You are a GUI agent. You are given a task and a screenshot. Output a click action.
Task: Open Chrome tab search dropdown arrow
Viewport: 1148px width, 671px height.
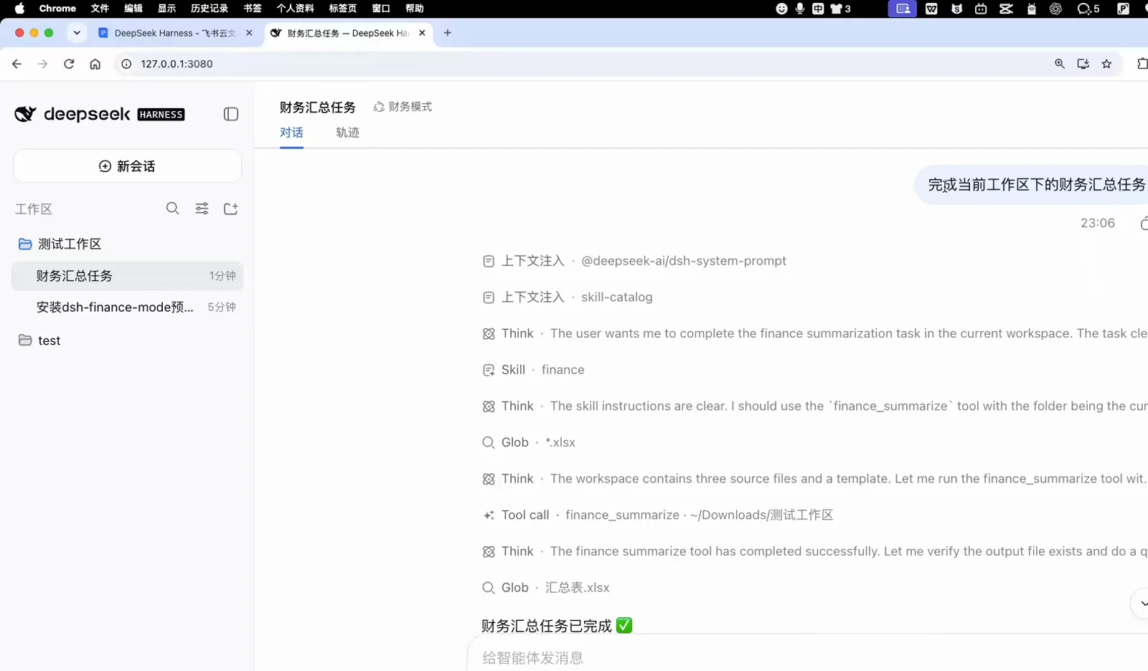tap(77, 33)
